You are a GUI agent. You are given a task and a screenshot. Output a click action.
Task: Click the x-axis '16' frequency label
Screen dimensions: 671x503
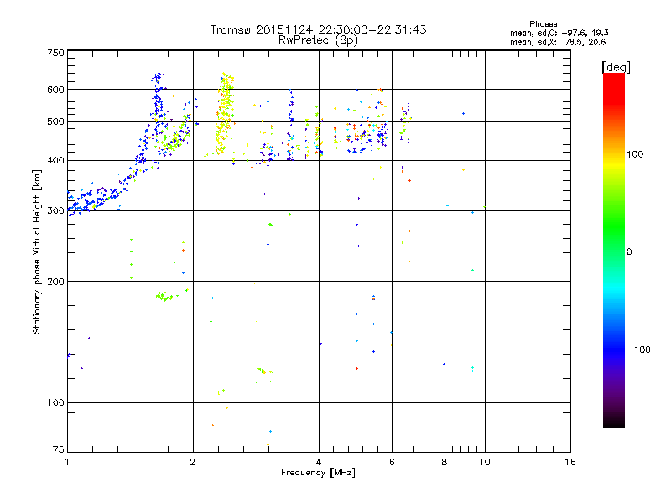570,462
